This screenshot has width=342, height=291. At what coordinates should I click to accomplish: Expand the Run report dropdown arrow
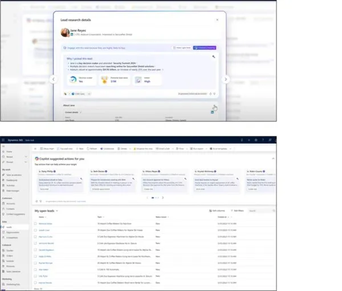pyautogui.click(x=206, y=149)
